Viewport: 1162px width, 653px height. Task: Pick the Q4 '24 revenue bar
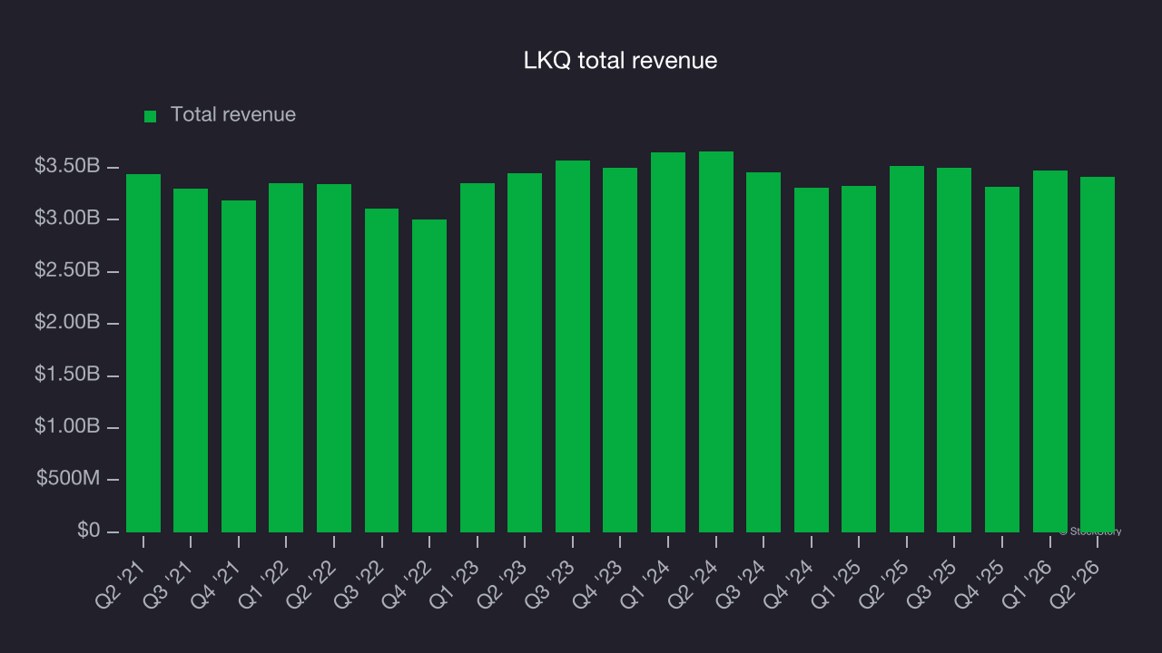812,360
